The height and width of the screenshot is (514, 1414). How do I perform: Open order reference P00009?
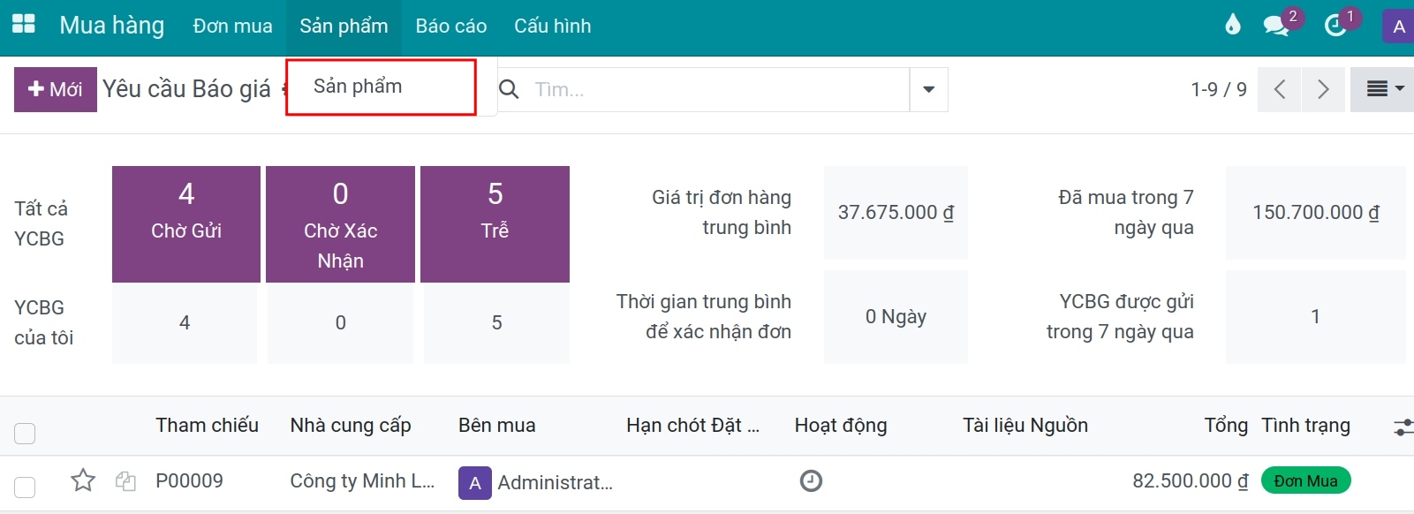pyautogui.click(x=190, y=481)
